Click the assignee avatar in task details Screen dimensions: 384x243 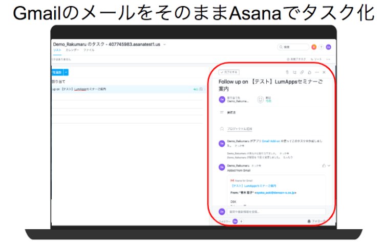[x=222, y=99]
